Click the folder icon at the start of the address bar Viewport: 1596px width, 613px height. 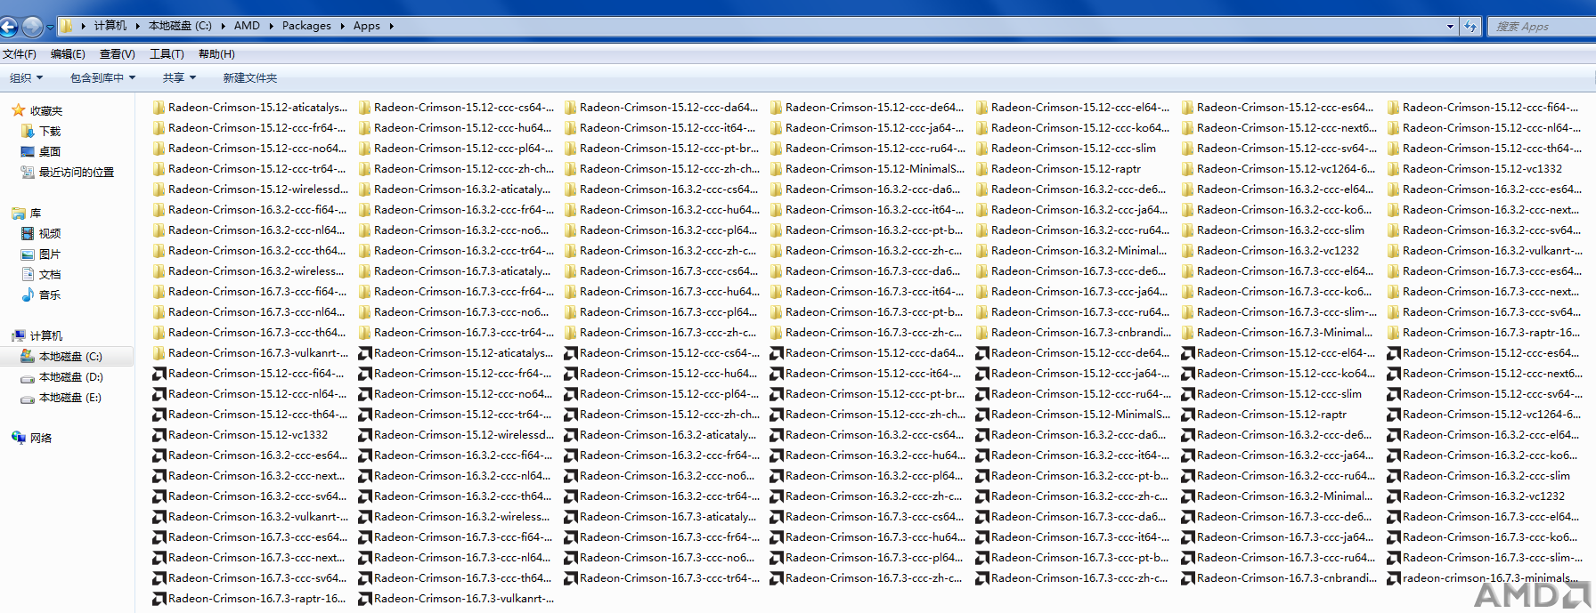pos(67,26)
